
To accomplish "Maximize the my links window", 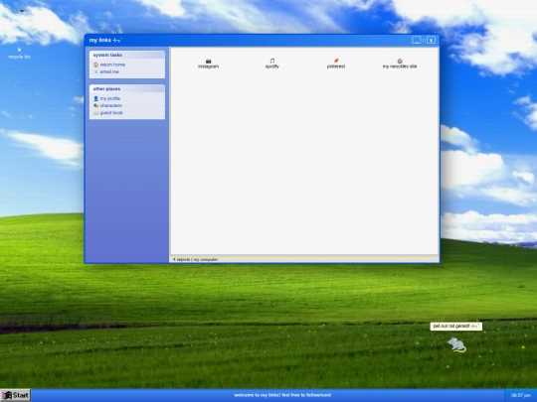I will 424,41.
